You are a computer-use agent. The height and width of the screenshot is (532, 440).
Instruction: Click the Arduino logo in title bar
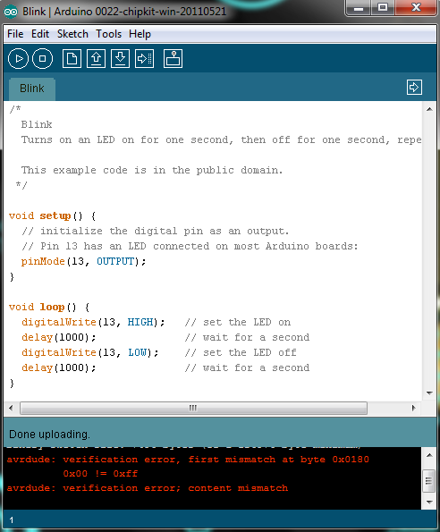click(11, 12)
